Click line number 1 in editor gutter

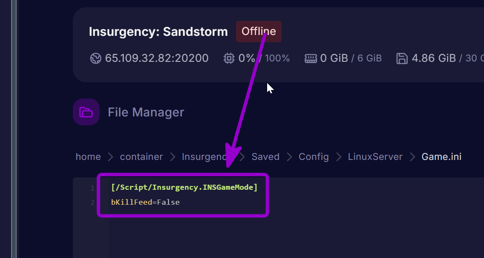pyautogui.click(x=92, y=188)
